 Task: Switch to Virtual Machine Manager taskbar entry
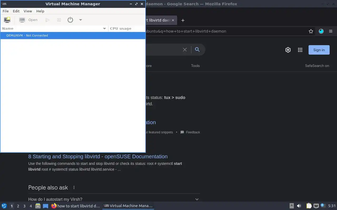(128, 206)
